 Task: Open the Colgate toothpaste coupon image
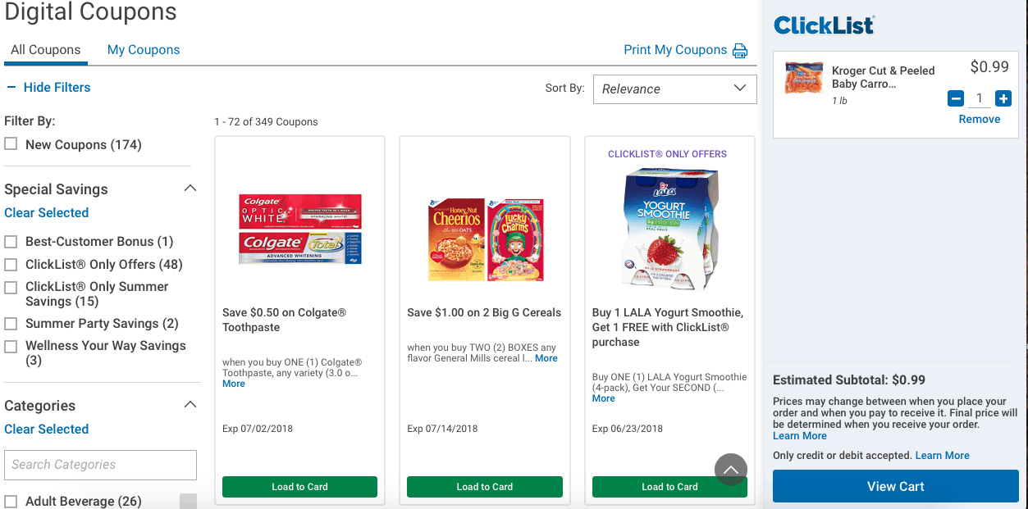(x=299, y=230)
